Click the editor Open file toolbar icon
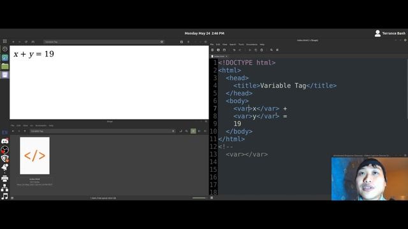Screen dimensions: 408x229 [x=218, y=50]
